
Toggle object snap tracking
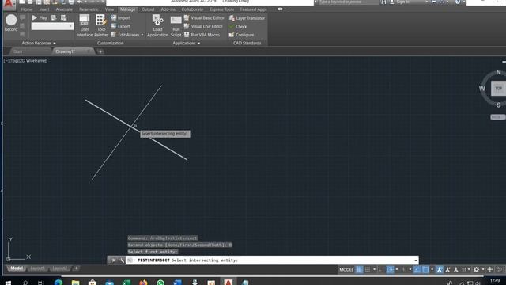coord(417,269)
